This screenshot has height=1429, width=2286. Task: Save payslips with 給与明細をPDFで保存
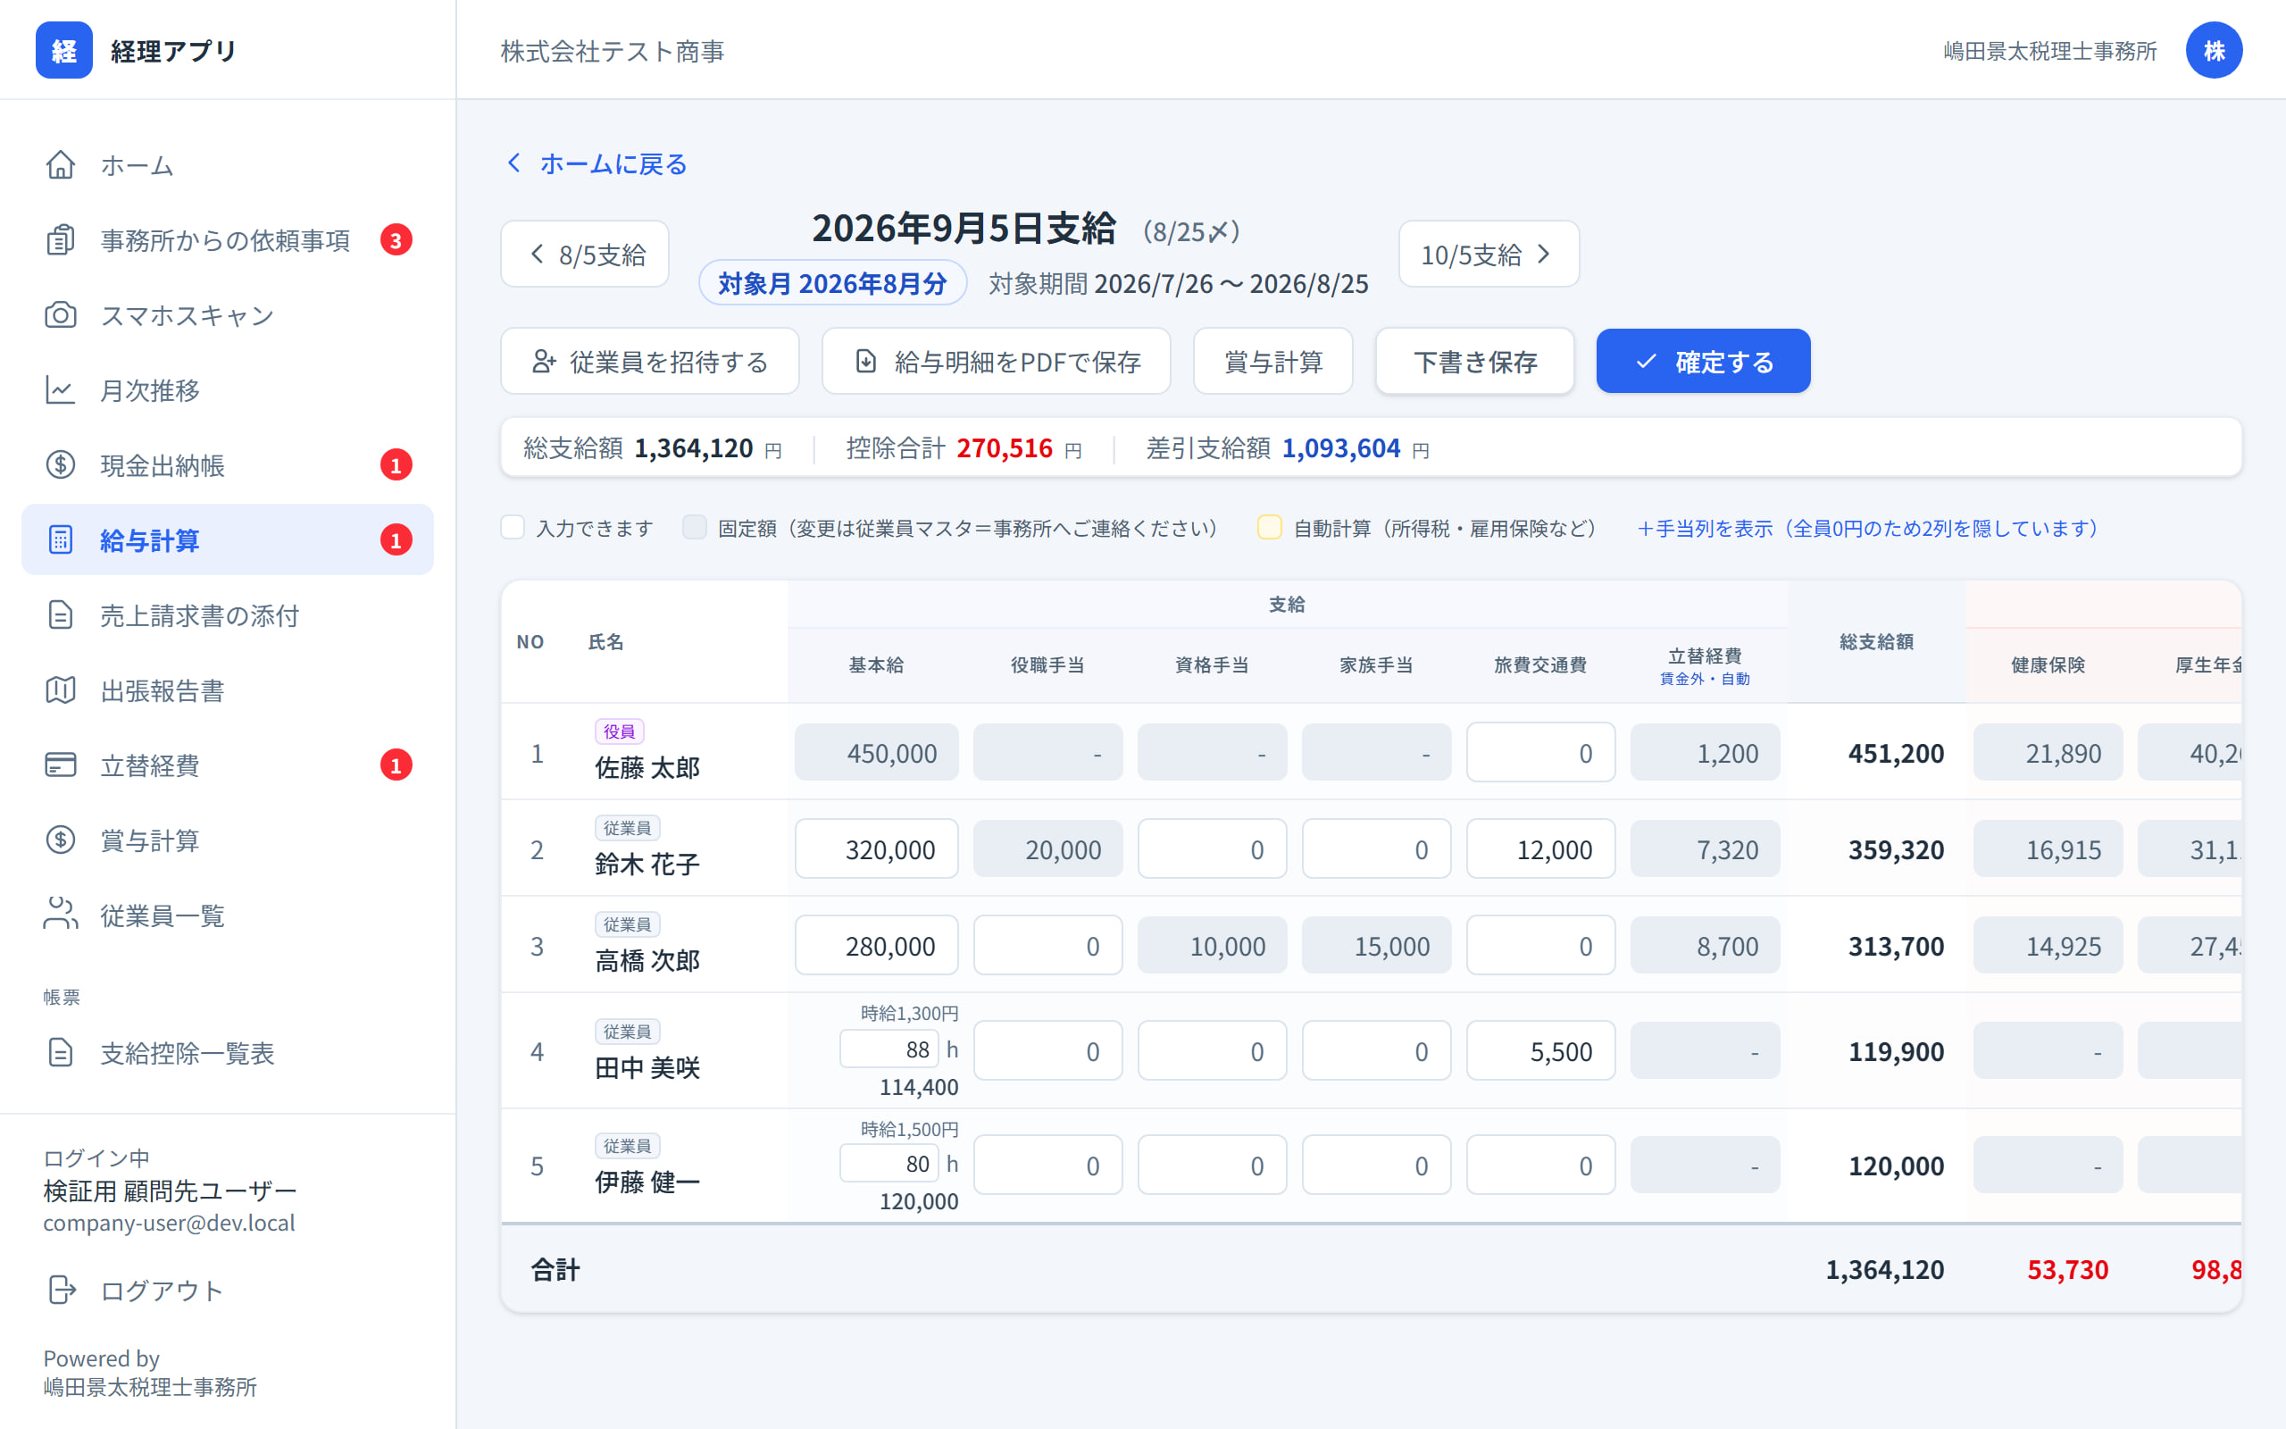tap(996, 361)
